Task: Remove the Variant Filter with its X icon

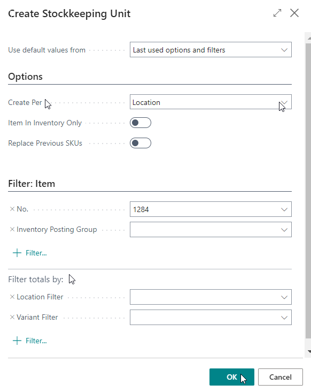Action: coord(12,317)
